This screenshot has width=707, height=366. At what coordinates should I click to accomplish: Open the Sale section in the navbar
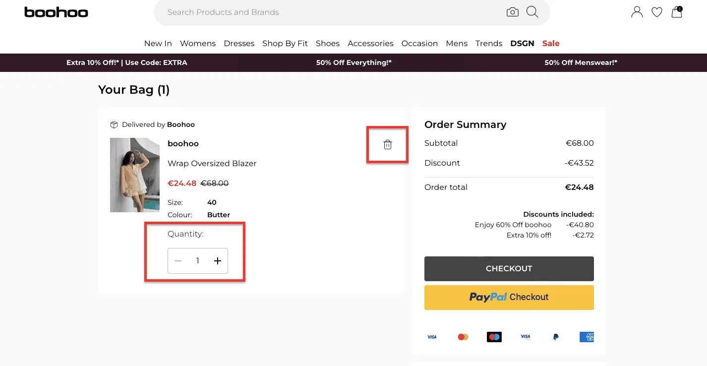coord(550,44)
